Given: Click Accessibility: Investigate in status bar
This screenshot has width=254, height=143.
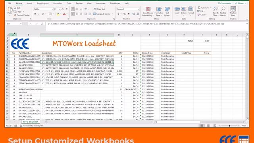Looking at the screenshot, I should click(x=31, y=126).
